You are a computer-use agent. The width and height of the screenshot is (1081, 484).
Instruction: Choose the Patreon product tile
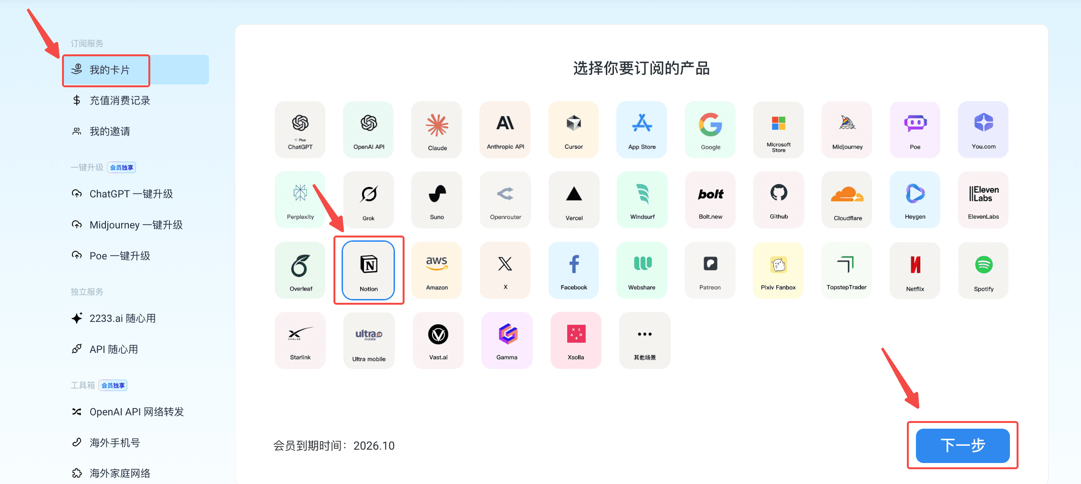710,270
